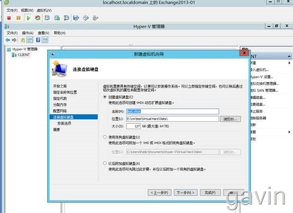
Task: Go to the 分配内存 wizard step
Action: coord(60,105)
